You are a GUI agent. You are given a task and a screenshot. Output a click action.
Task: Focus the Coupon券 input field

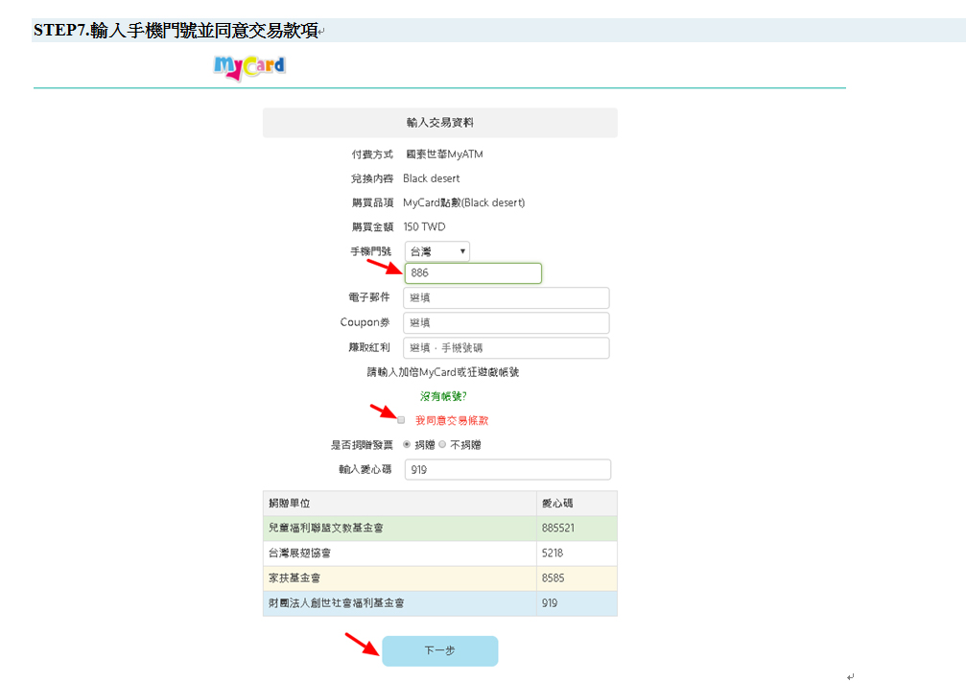point(506,323)
